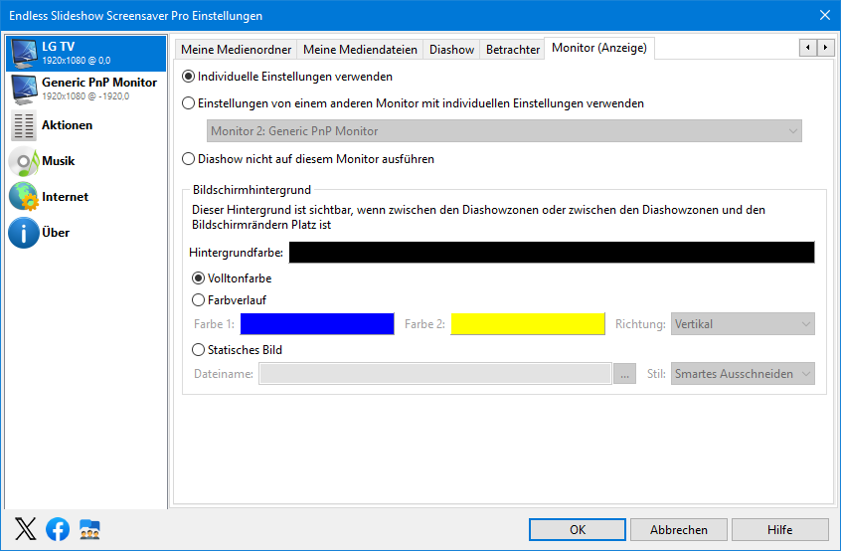Open the Über info icon
Screen dimensions: 841x551
(24, 233)
